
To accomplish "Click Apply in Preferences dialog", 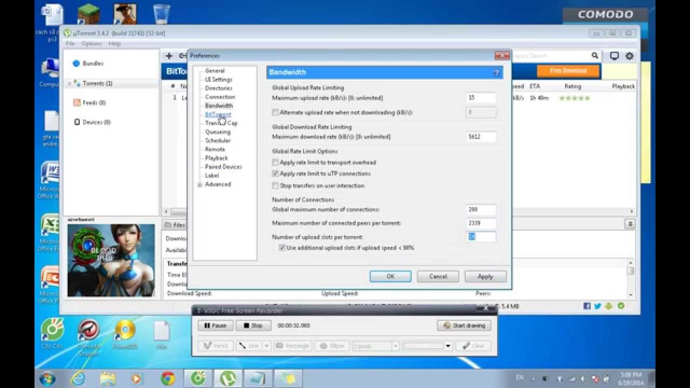I will coord(485,276).
